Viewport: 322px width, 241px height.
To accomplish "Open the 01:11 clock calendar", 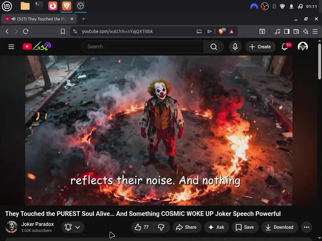I will pyautogui.click(x=312, y=6).
